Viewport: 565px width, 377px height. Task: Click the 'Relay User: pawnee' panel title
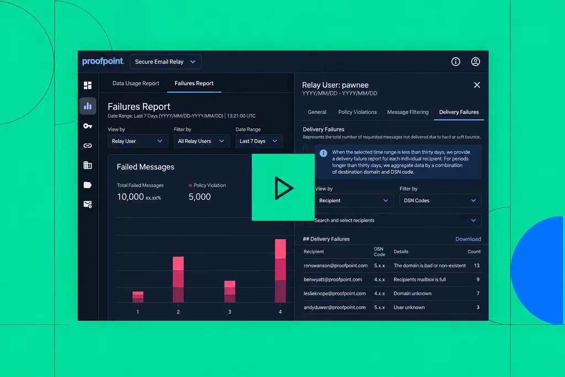(335, 85)
